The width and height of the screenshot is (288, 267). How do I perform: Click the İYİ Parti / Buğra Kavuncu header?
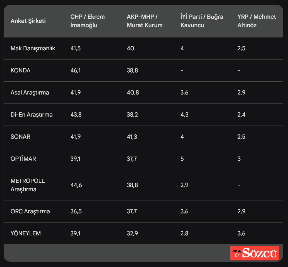click(x=202, y=21)
